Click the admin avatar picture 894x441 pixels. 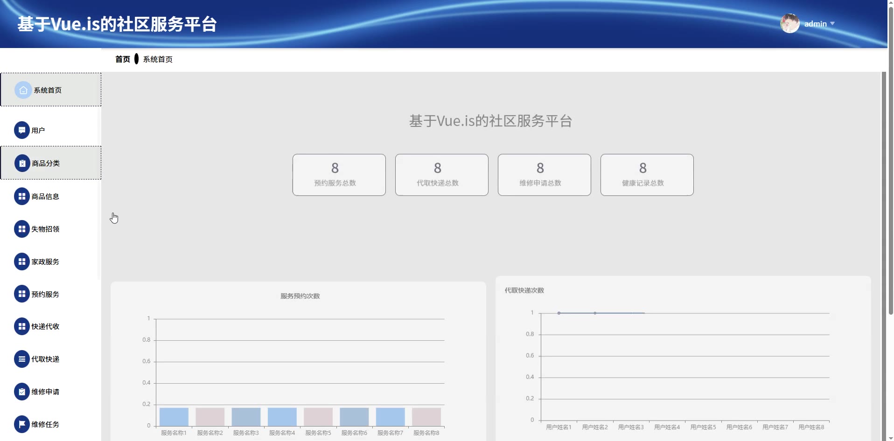(790, 23)
